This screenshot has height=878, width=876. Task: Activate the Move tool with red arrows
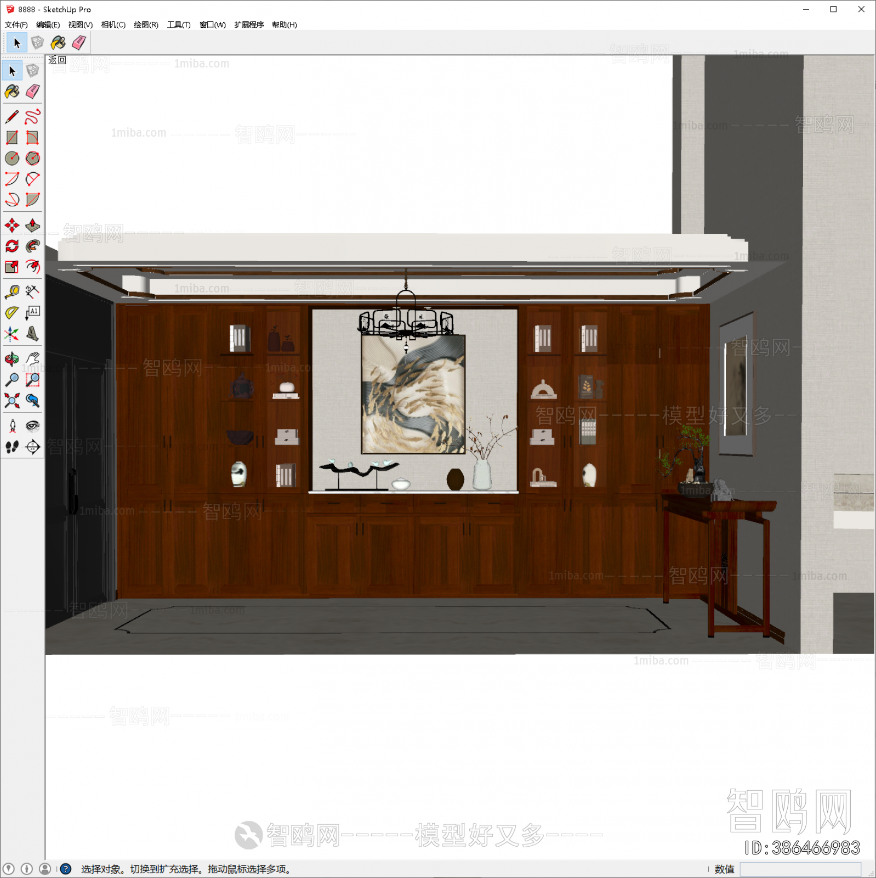pyautogui.click(x=13, y=226)
